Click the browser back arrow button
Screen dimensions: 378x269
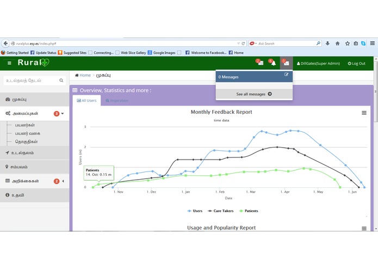pyautogui.click(x=5, y=44)
